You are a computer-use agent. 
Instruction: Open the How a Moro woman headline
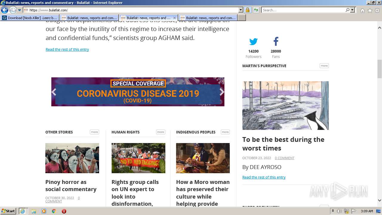203,193
